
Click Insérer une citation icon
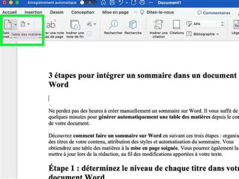158,24
